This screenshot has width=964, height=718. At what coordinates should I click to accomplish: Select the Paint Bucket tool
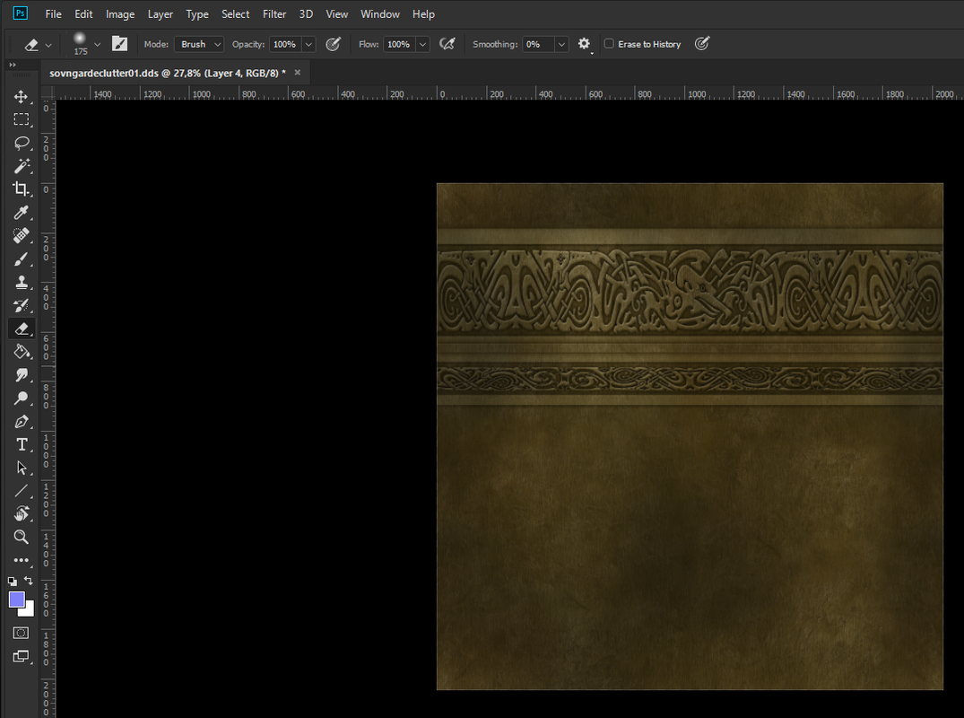click(x=21, y=352)
